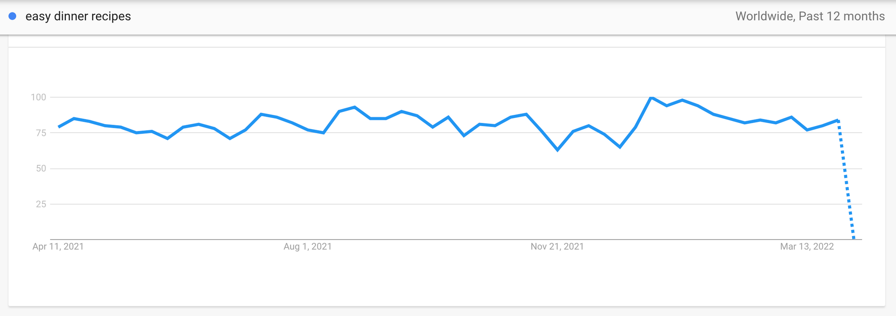This screenshot has height=316, width=896.
Task: Click the last solid data point before dotted drop
Action: tap(838, 120)
